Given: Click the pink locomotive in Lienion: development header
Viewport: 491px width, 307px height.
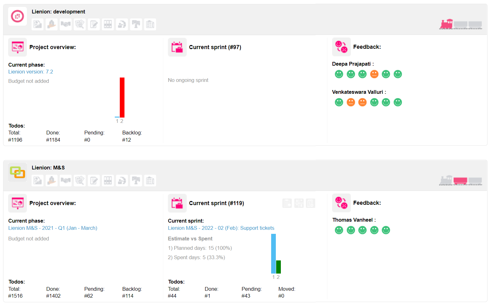Looking at the screenshot, I should (446, 24).
